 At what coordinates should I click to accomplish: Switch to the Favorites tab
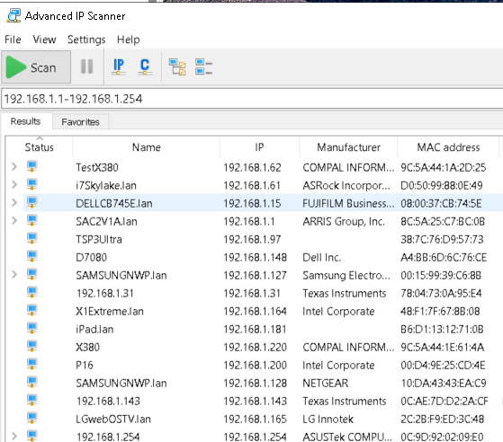(80, 122)
